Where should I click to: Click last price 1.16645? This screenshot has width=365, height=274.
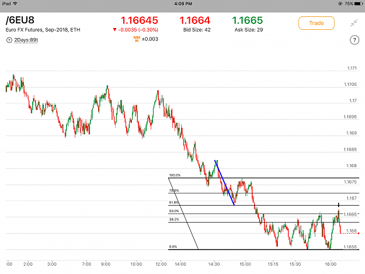[x=140, y=20]
